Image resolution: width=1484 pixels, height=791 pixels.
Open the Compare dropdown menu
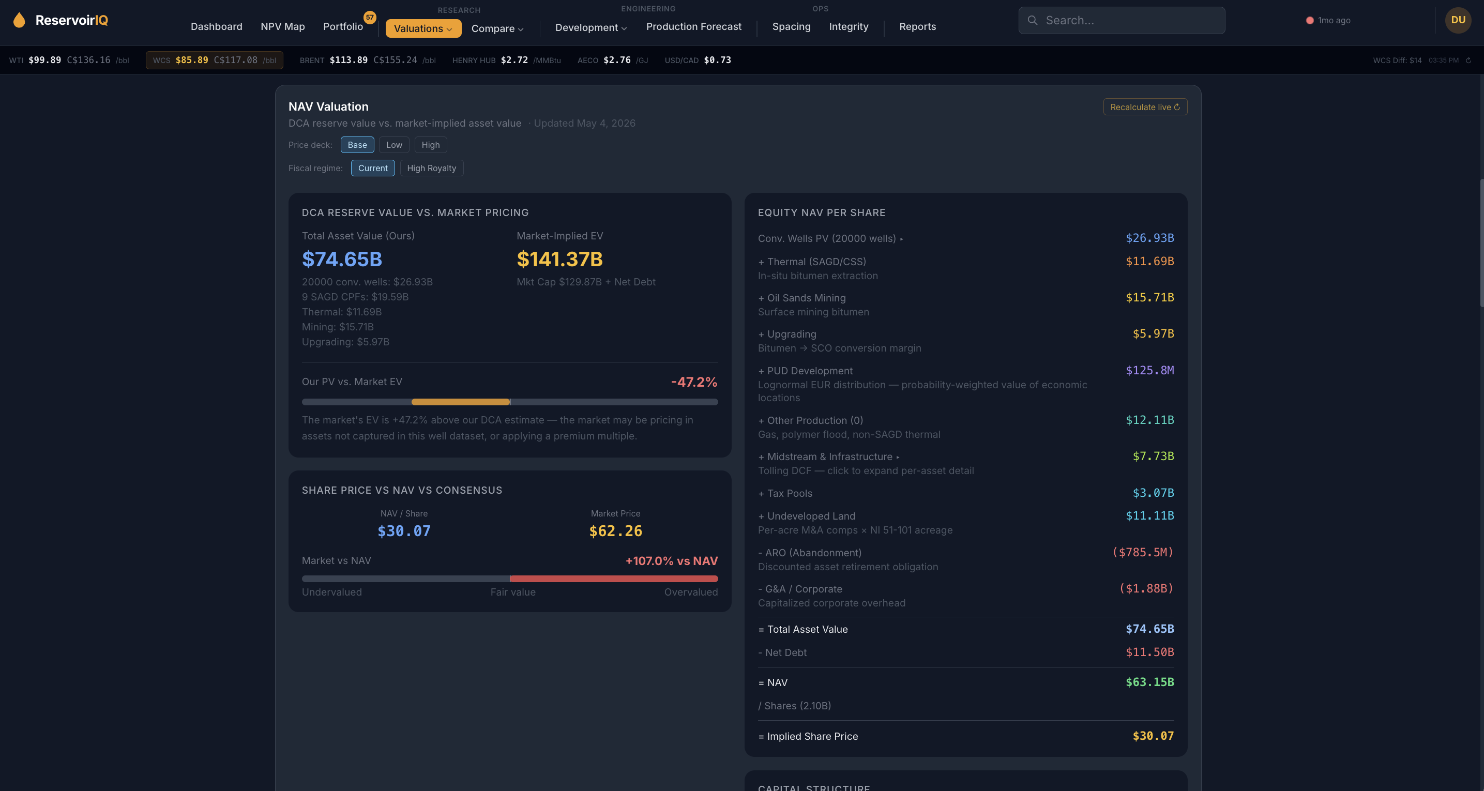[497, 28]
